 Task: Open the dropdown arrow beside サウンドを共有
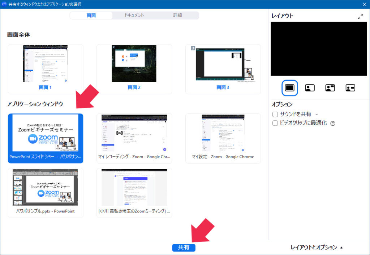pyautogui.click(x=317, y=114)
